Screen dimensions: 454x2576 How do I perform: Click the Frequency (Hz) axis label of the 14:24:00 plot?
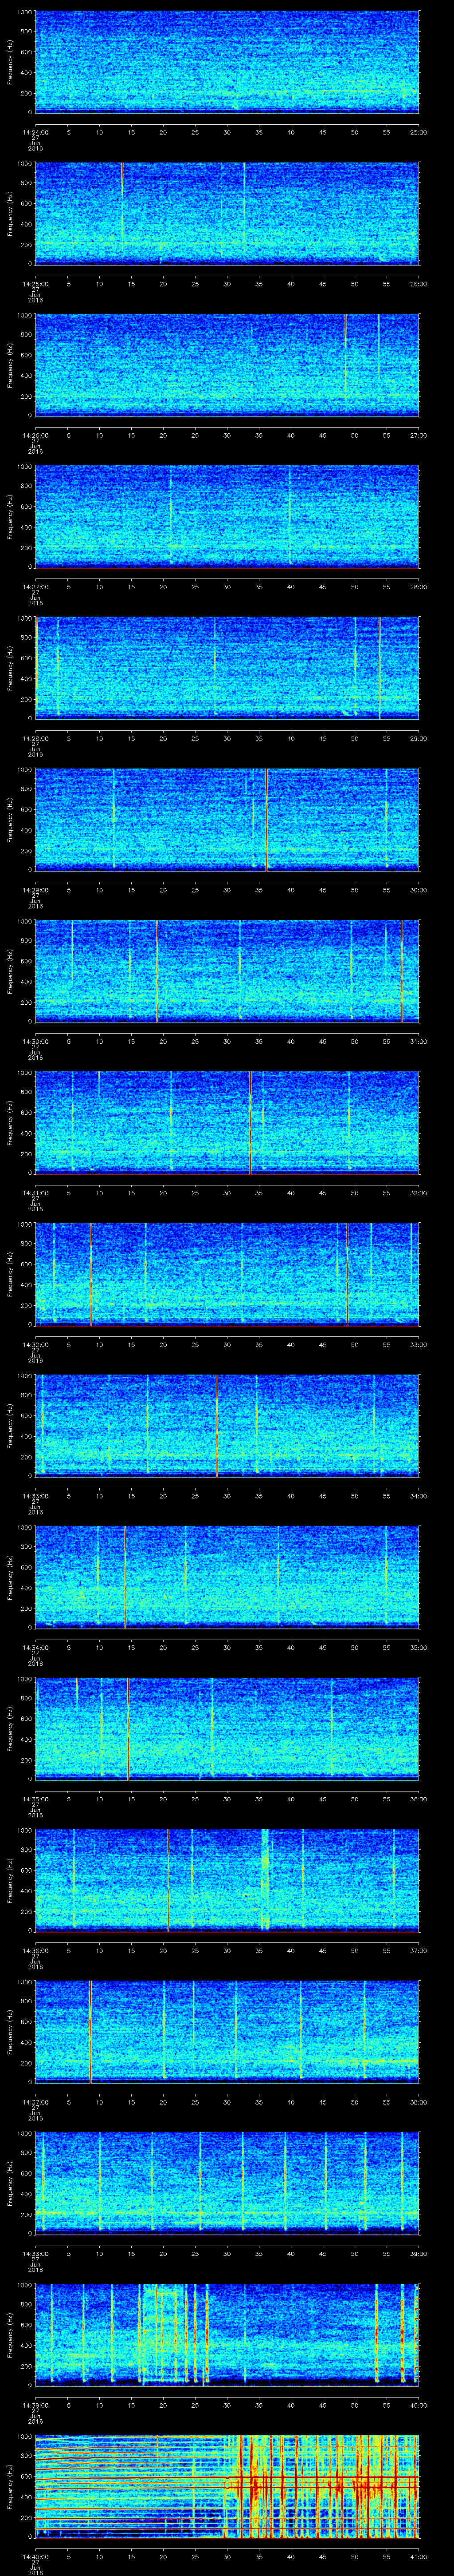(x=10, y=62)
